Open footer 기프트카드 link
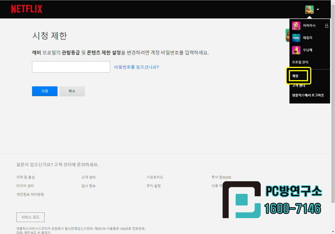335x234 pixels. coord(155,177)
